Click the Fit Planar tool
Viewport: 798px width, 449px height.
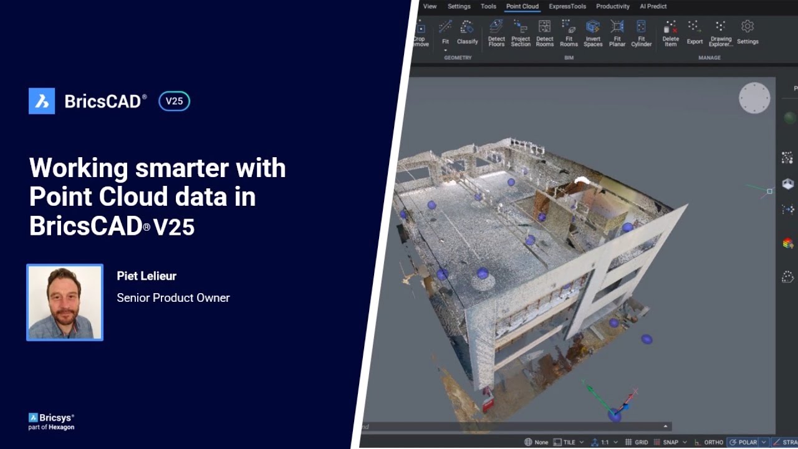(x=617, y=33)
